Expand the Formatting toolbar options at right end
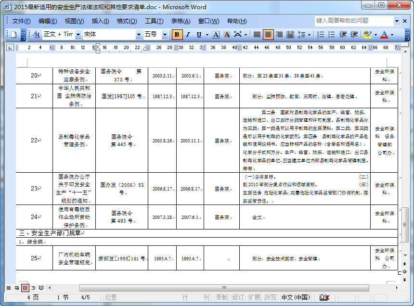This screenshot has width=414, height=306. (408, 35)
